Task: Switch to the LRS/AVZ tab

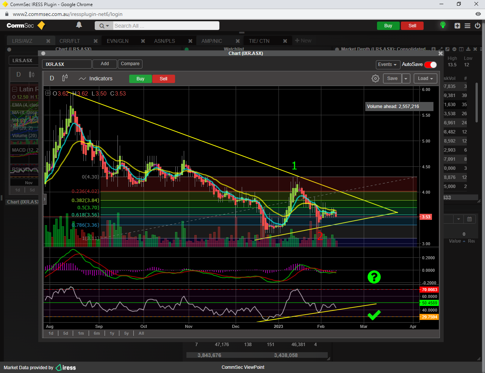Action: 22,41
